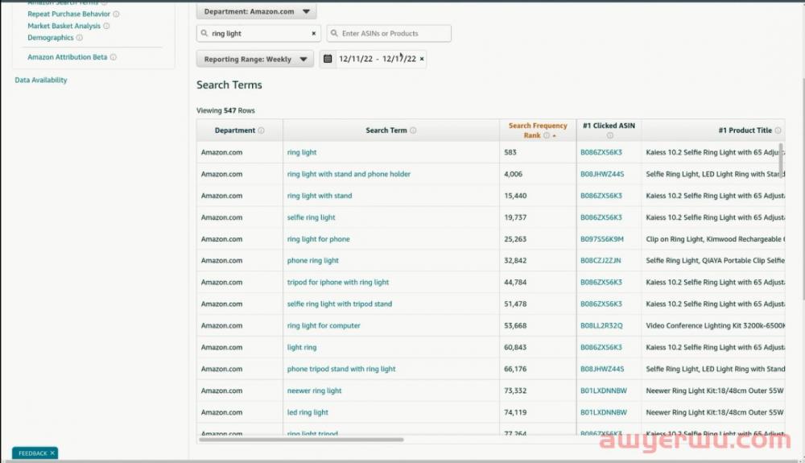The image size is (805, 463).
Task: Open ASIN in 'ring light with stand and phone holder' row
Action: [x=602, y=174]
